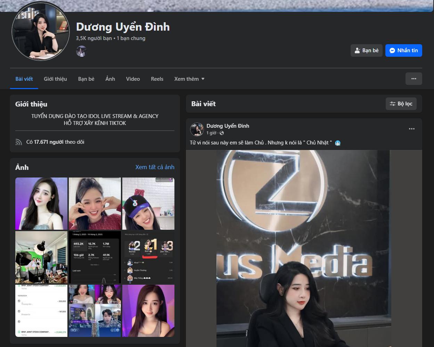Click the 3,5K người bạn link
Viewport: 434px width, 347px height.
(94, 38)
